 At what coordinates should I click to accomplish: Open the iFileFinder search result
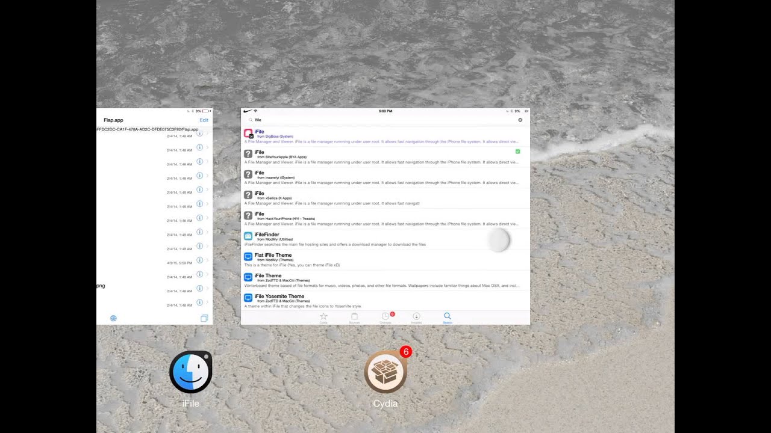click(x=385, y=239)
